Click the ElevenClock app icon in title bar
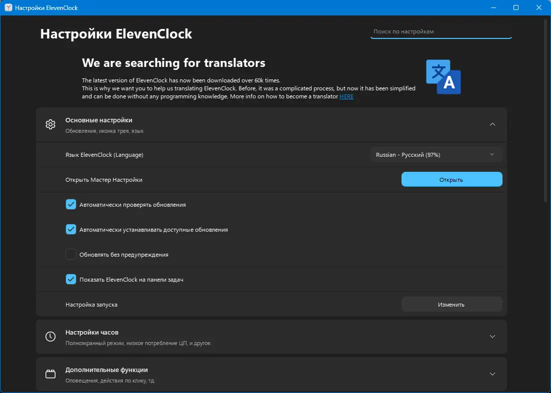Screen dimensions: 551x393 pos(8,7)
